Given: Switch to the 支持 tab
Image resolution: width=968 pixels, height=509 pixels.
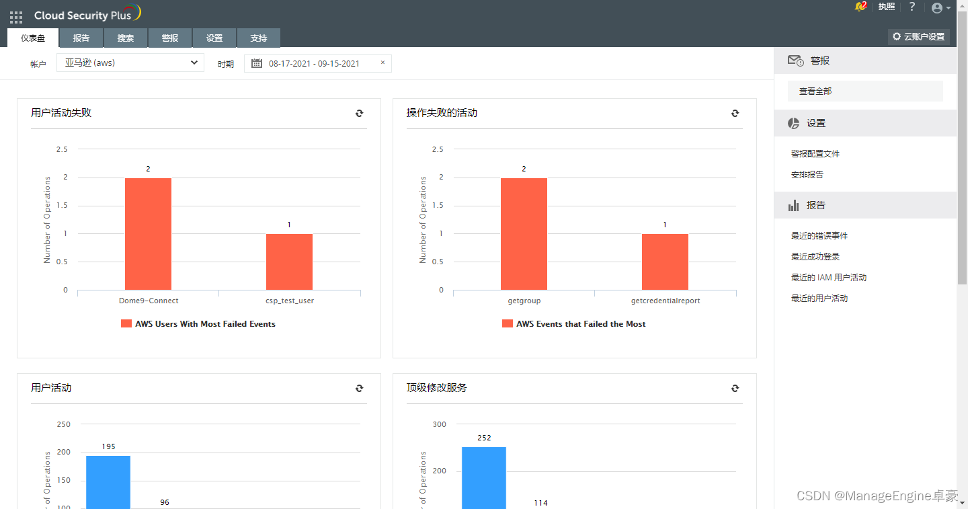Looking at the screenshot, I should coord(259,38).
